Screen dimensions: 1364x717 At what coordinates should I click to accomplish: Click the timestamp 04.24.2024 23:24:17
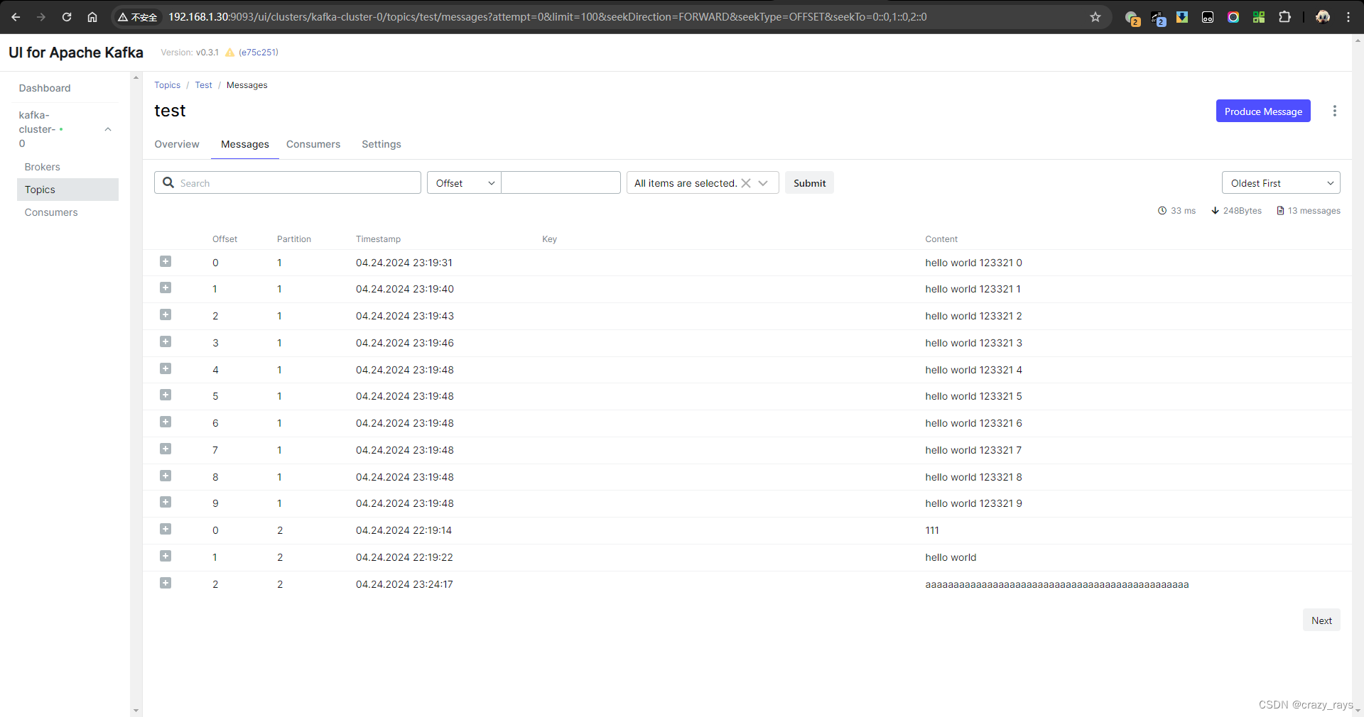pos(404,584)
